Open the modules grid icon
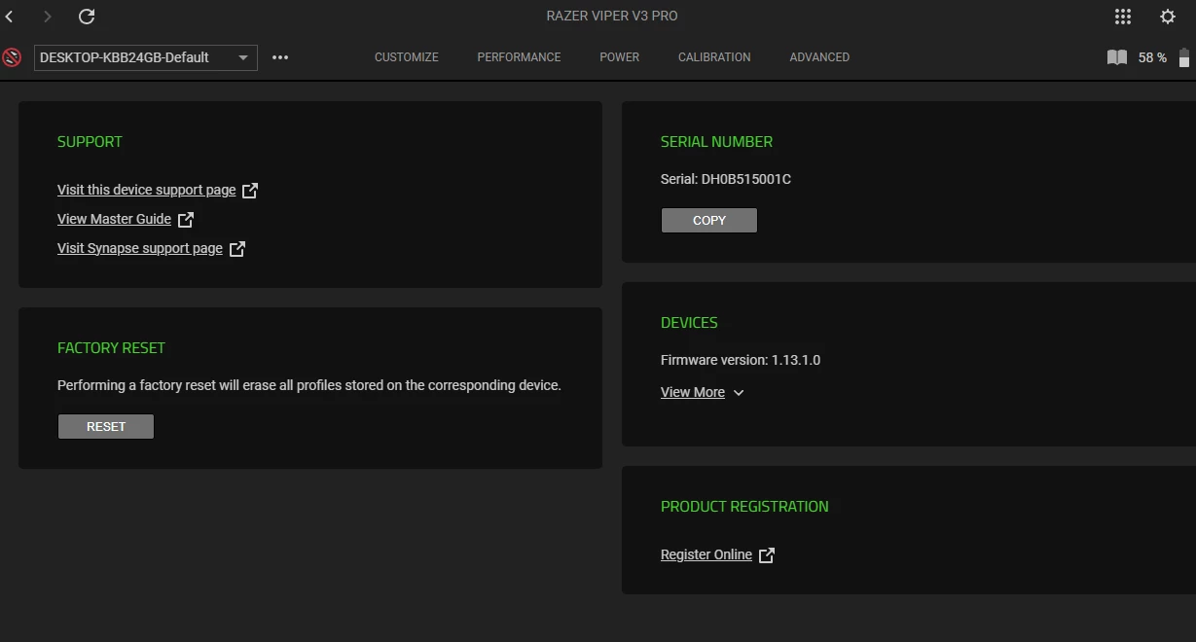The width and height of the screenshot is (1196, 642). pyautogui.click(x=1123, y=17)
